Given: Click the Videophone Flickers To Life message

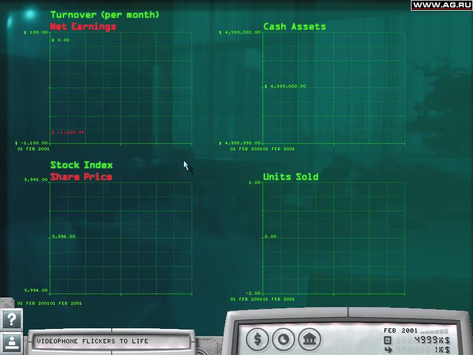Looking at the screenshot, I should [92, 341].
